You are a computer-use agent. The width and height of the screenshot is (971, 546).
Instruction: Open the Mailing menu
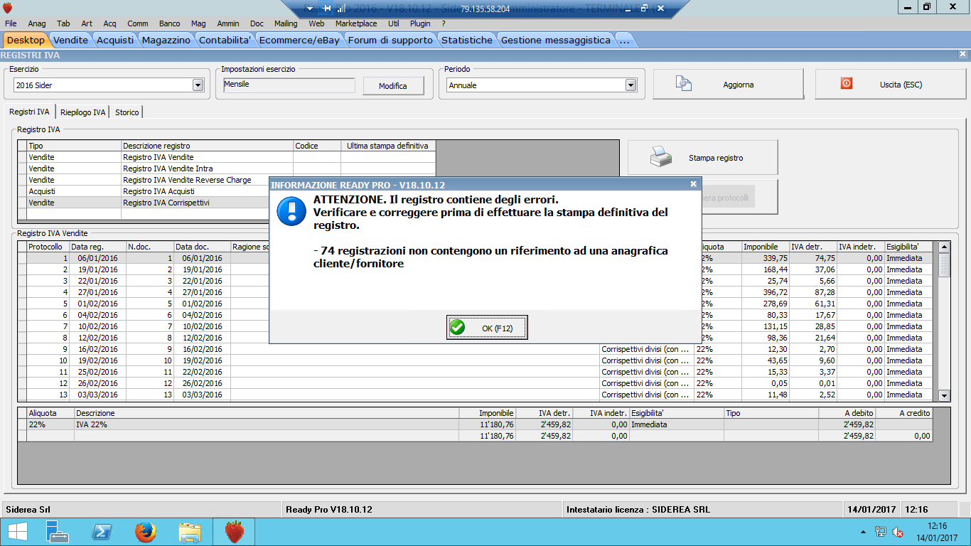tap(286, 23)
